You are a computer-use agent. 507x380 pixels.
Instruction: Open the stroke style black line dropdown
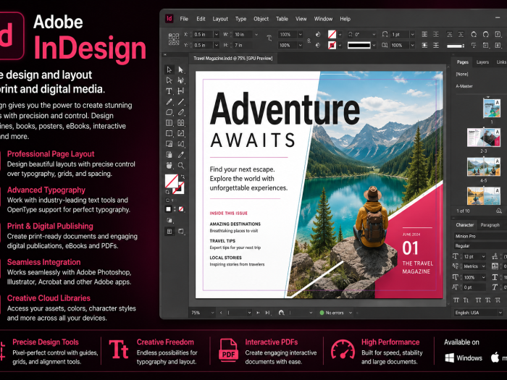click(x=374, y=45)
